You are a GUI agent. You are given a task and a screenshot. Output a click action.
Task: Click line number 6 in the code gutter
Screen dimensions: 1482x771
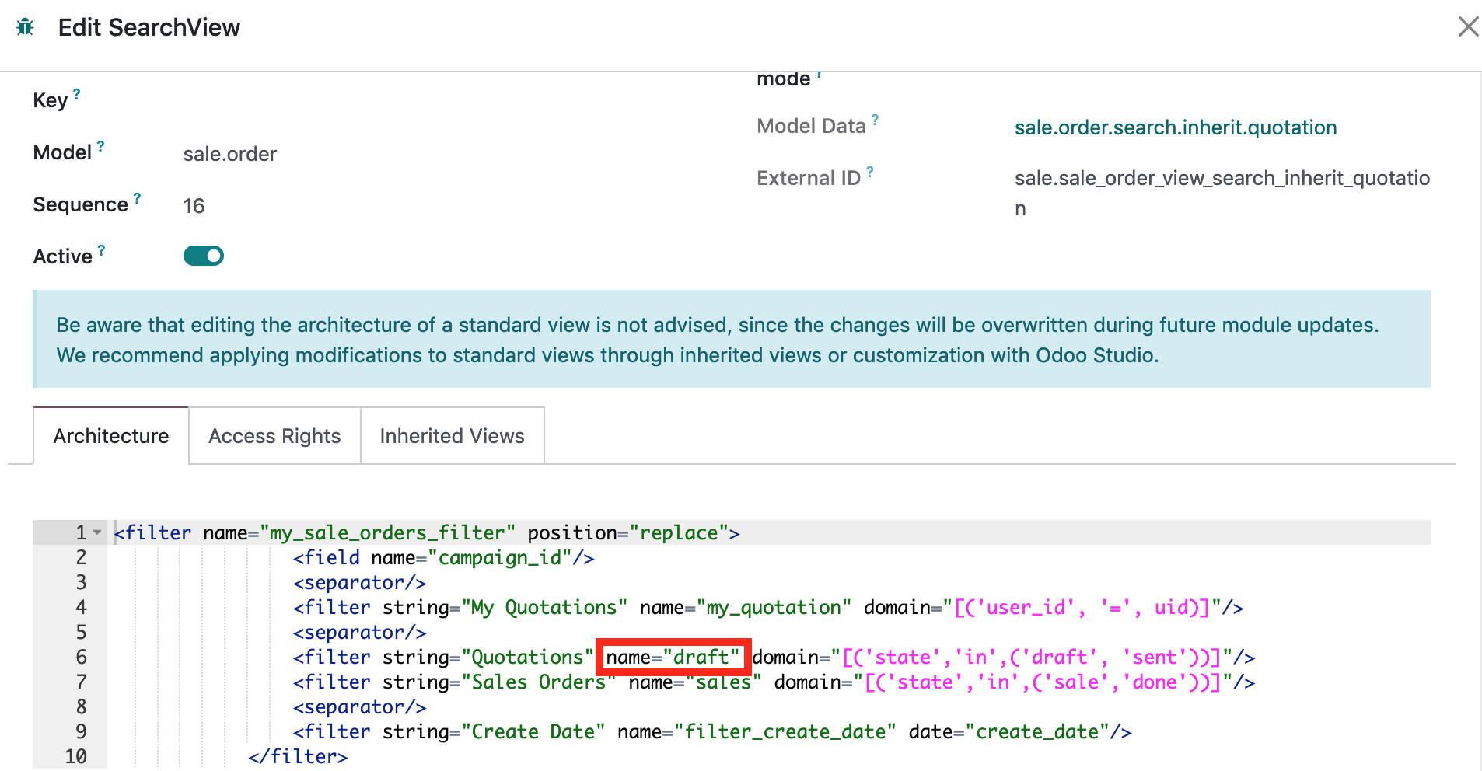coord(80,657)
